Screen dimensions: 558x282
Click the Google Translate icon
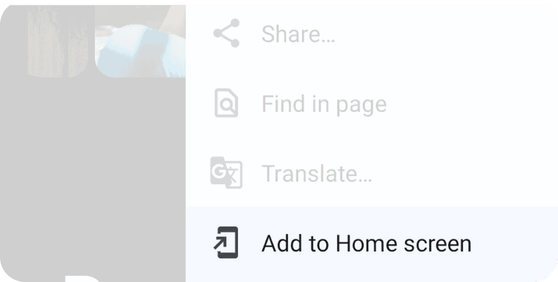tap(226, 173)
